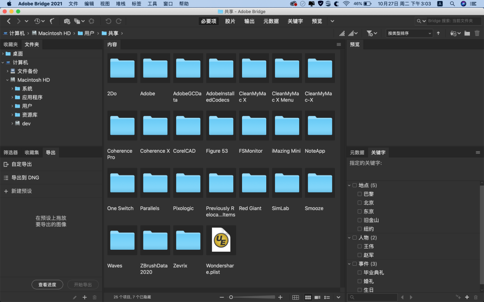This screenshot has height=302, width=484.
Task: Open keywords panel options menu icon
Action: (x=478, y=153)
